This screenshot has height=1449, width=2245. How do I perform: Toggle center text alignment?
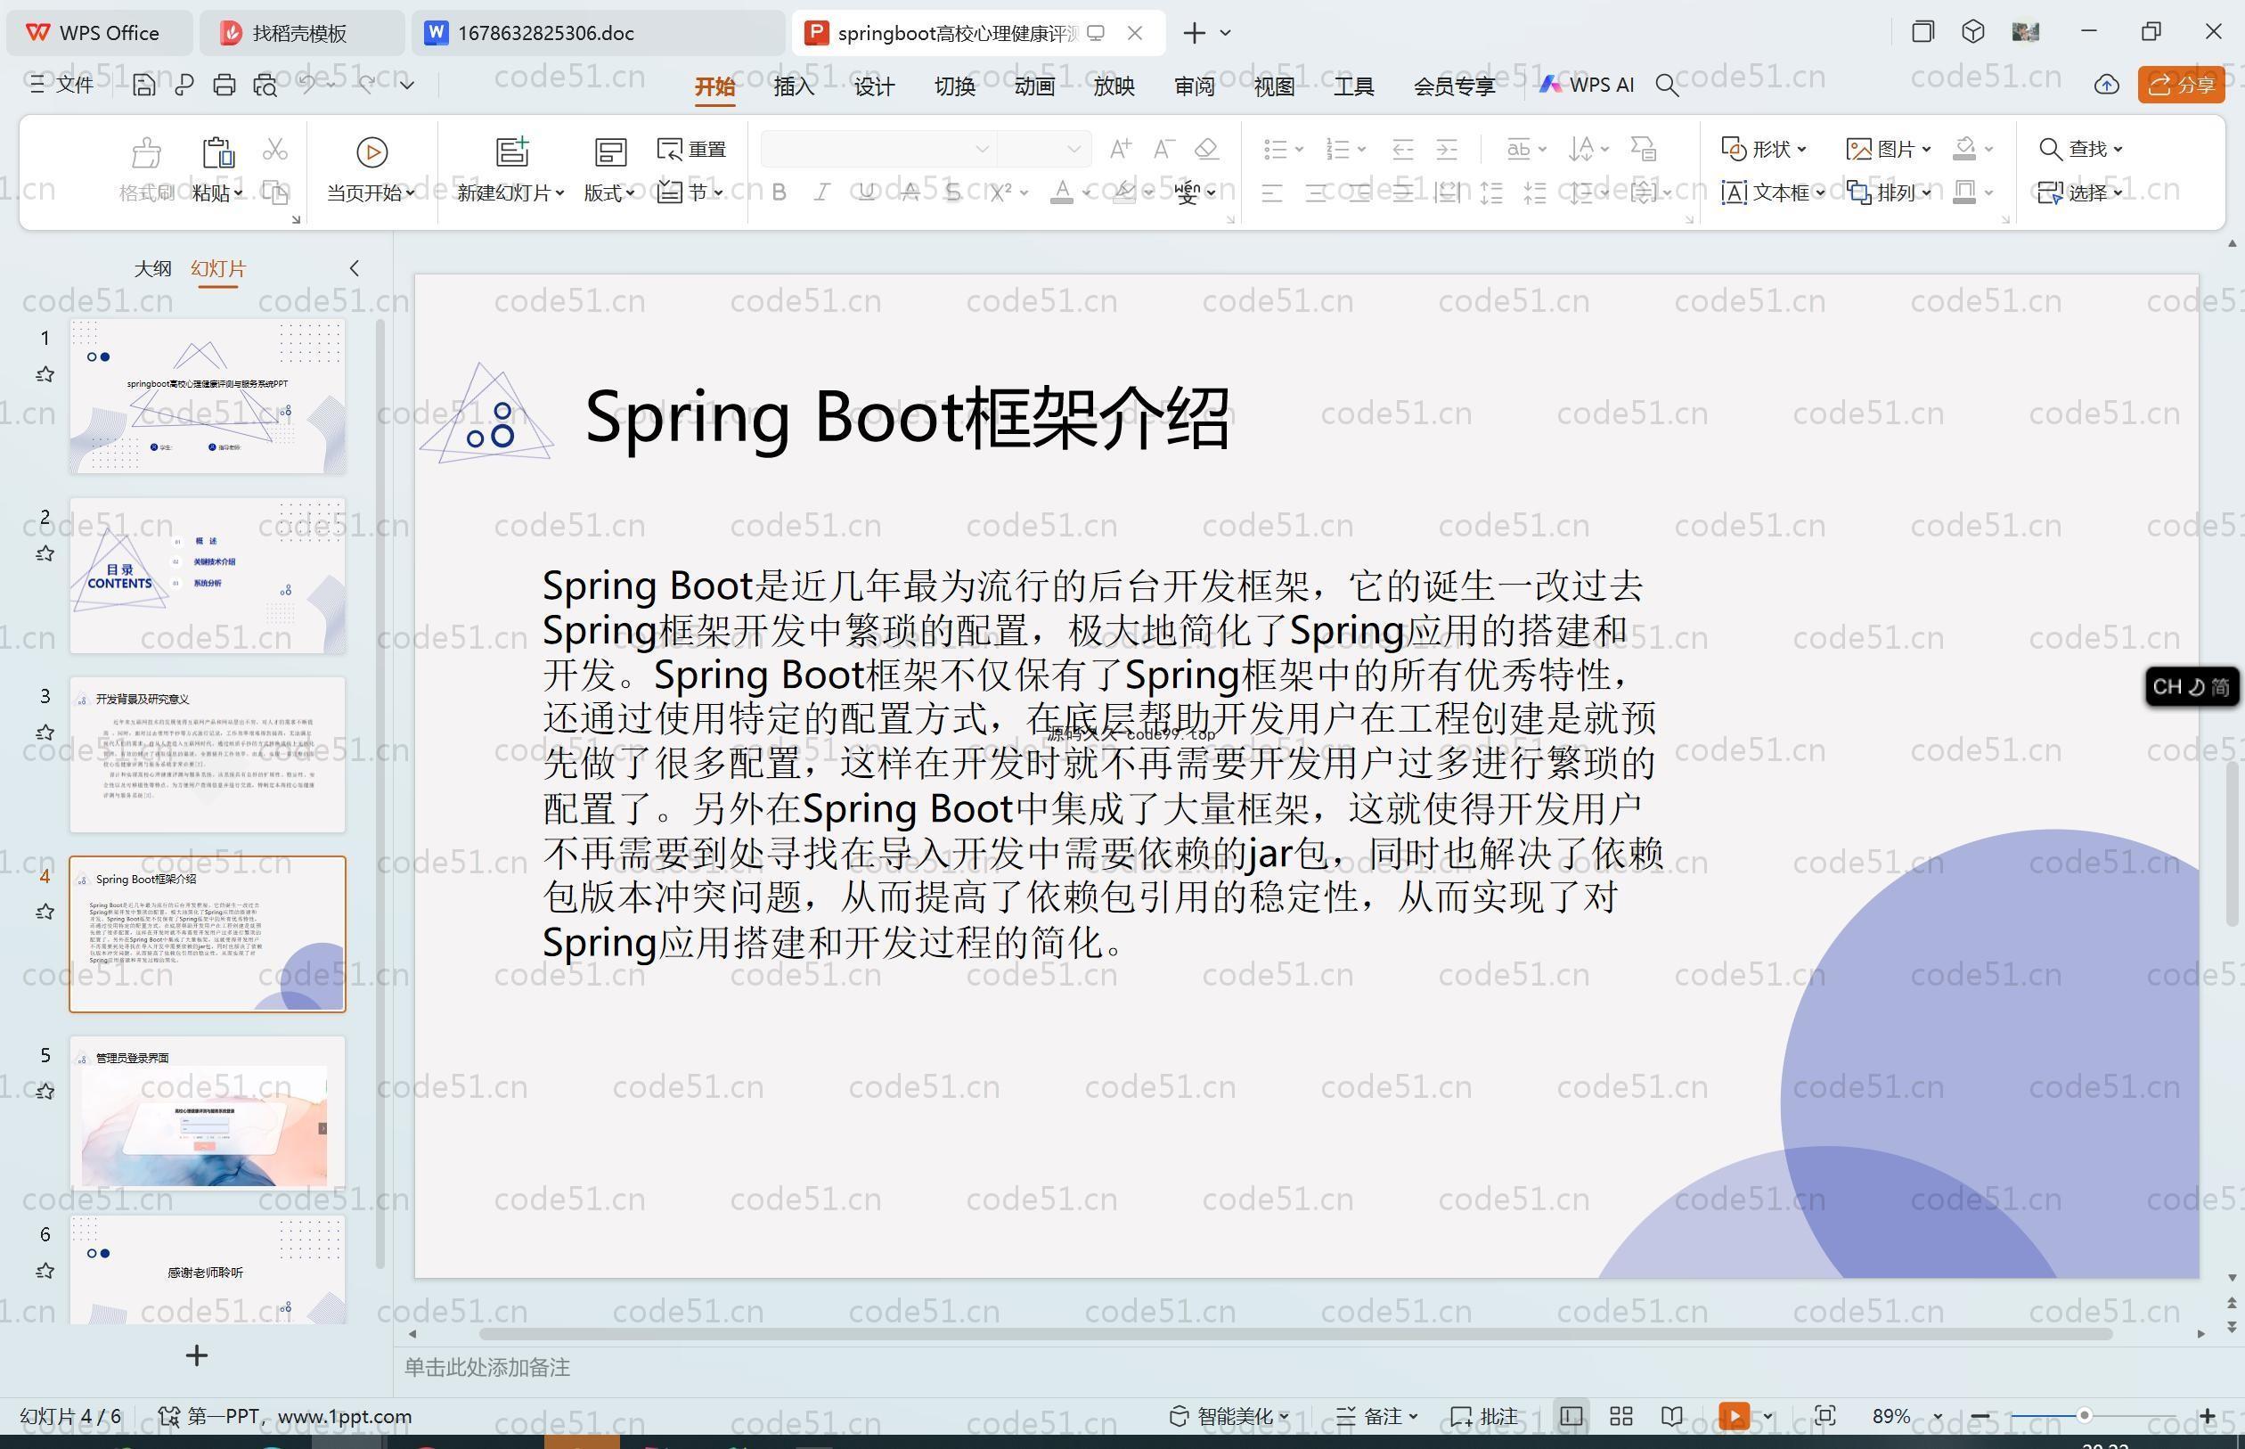pyautogui.click(x=1316, y=192)
